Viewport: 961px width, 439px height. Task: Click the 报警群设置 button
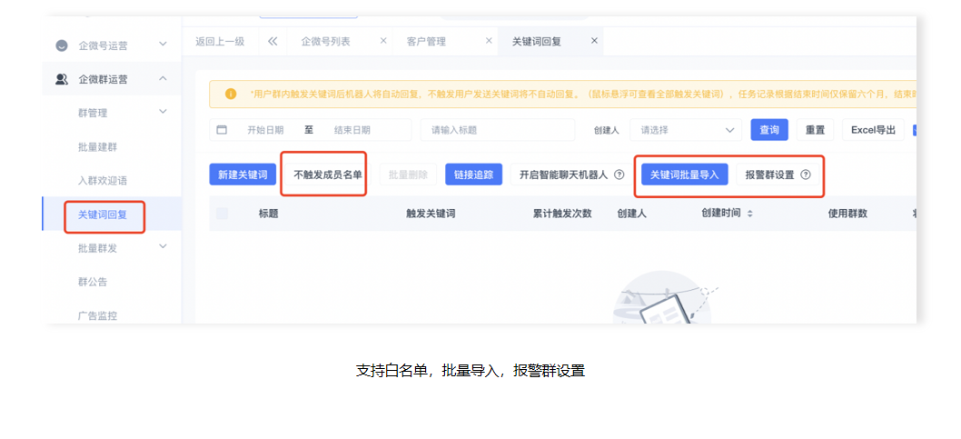click(778, 175)
